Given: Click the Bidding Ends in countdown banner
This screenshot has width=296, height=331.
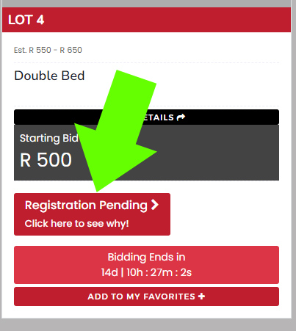Looking at the screenshot, I should [x=146, y=265].
